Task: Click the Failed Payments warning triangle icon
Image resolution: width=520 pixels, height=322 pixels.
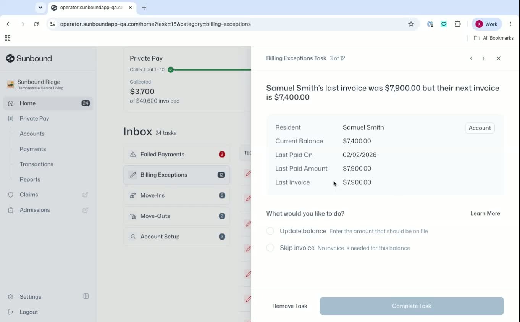Action: click(133, 154)
